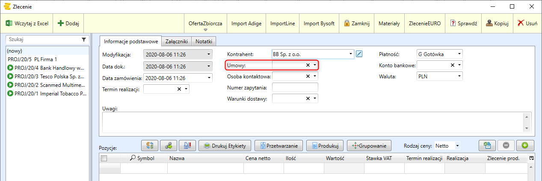
Task: Expand the Płatność dropdown
Action: click(459, 54)
